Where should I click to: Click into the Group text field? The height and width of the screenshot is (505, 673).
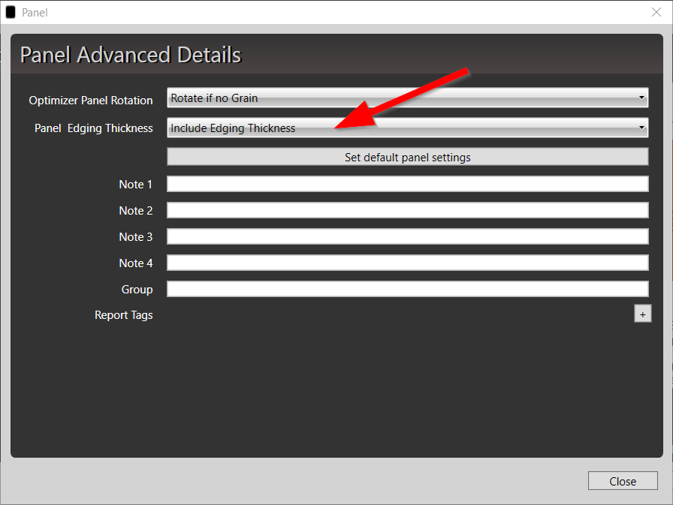[x=407, y=289]
